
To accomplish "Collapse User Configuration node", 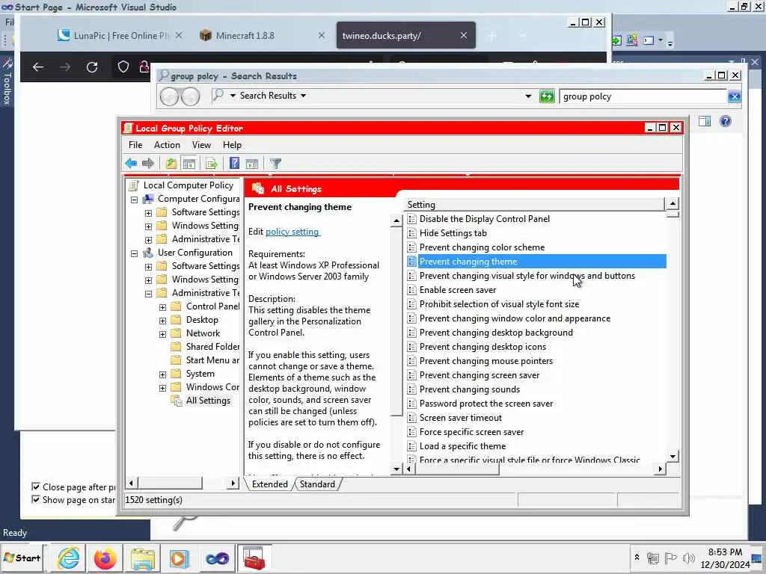I will coord(135,253).
